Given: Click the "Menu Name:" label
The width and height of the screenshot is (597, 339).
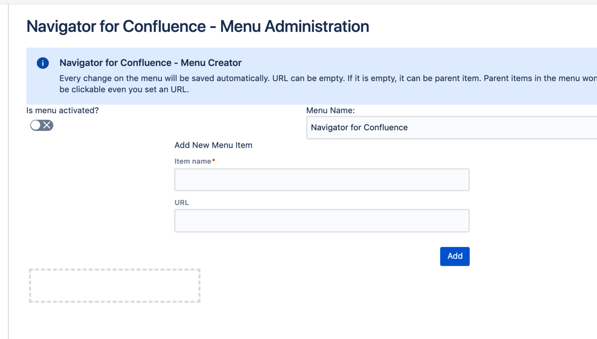Looking at the screenshot, I should (330, 110).
